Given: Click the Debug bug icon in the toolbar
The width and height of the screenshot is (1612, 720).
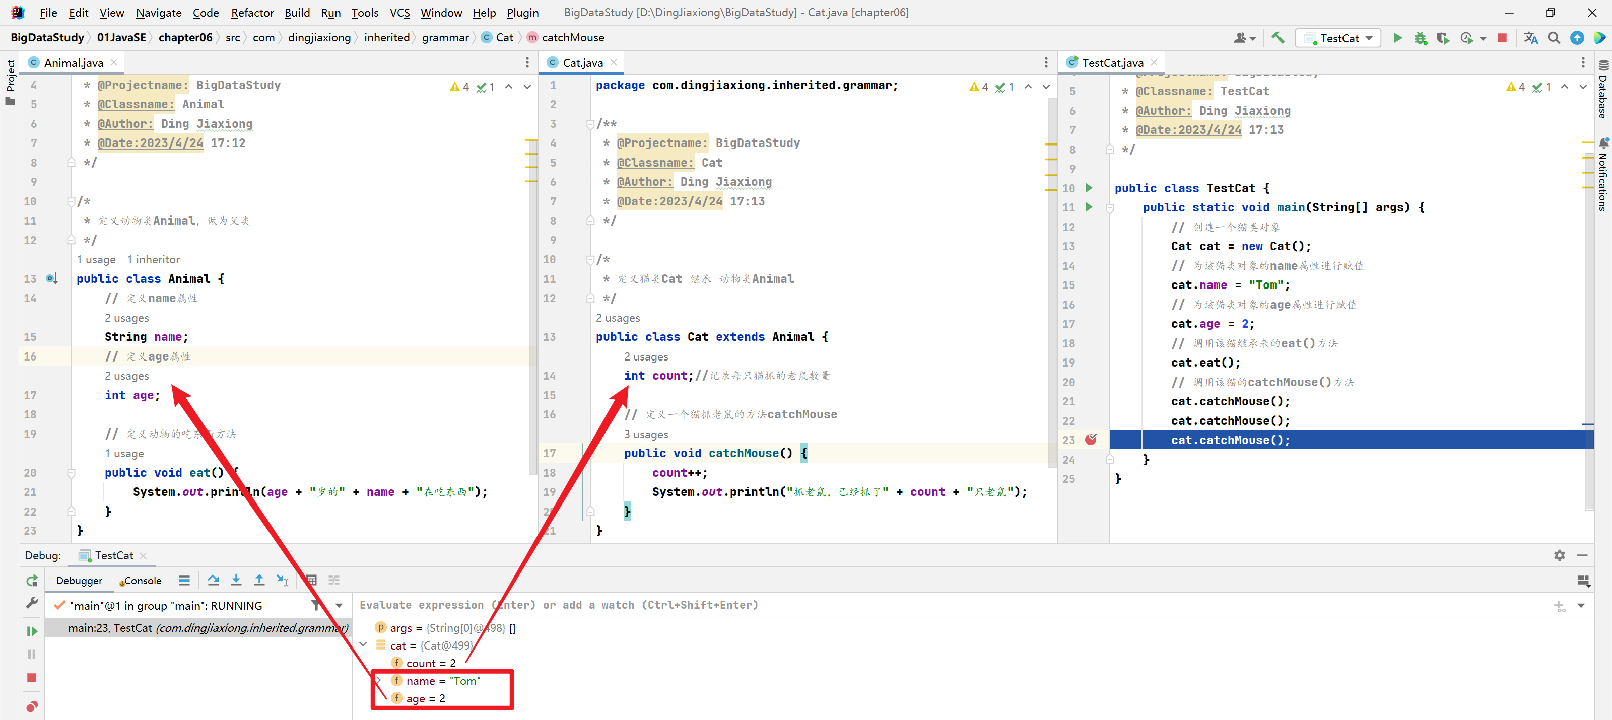Looking at the screenshot, I should 1420,38.
